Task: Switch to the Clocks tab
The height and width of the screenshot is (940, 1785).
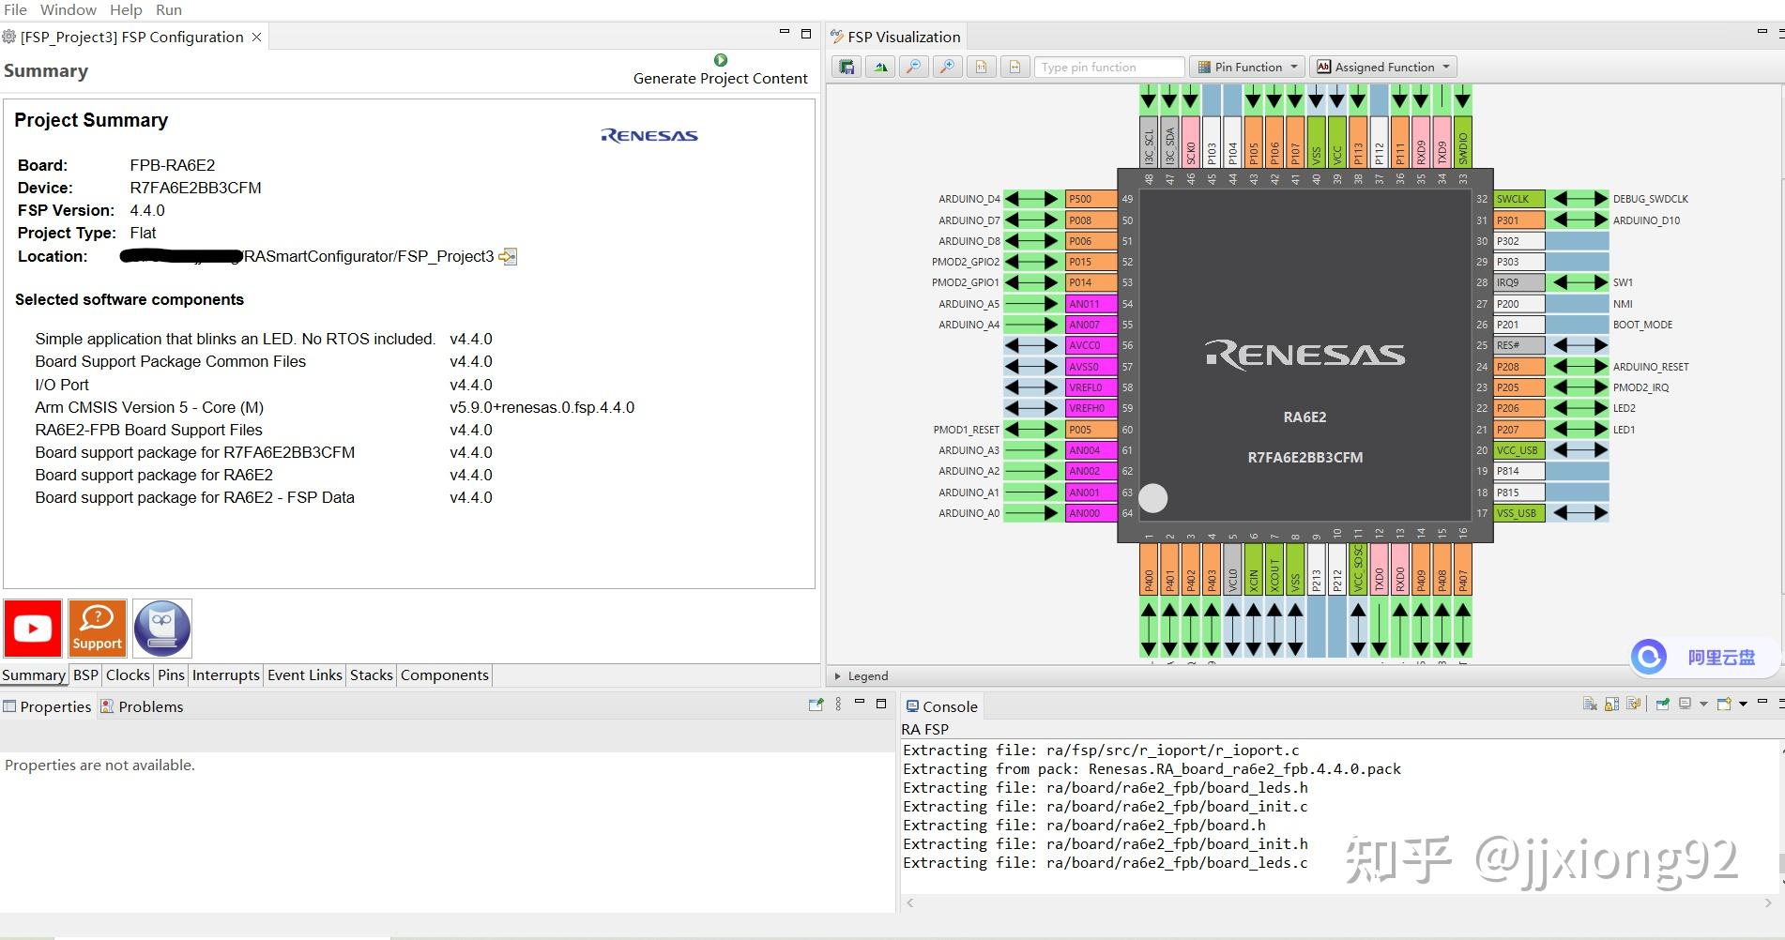Action: pos(128,675)
